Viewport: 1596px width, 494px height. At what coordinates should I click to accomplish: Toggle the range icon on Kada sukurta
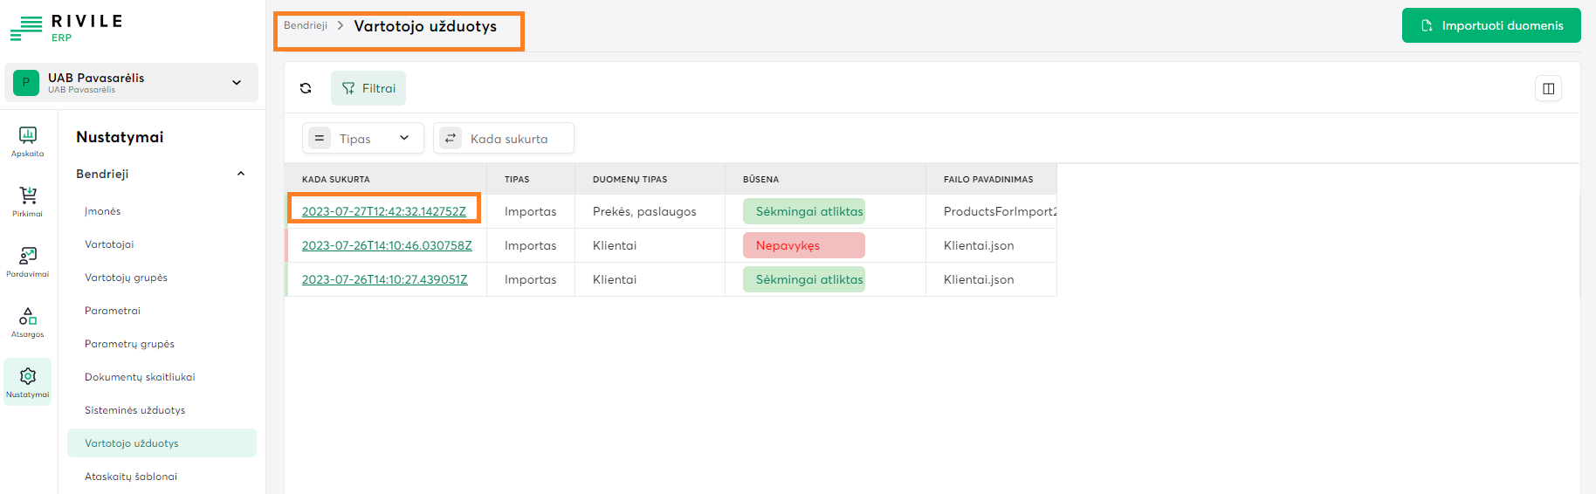coord(451,138)
